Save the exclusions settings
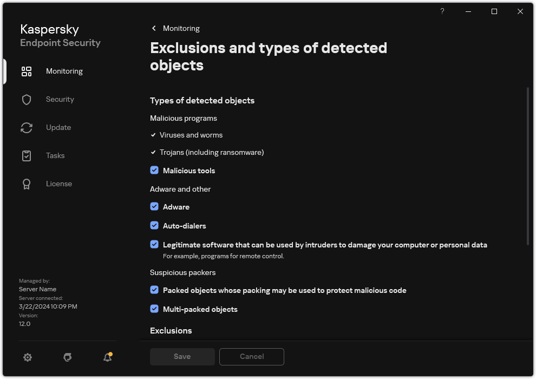 point(182,356)
